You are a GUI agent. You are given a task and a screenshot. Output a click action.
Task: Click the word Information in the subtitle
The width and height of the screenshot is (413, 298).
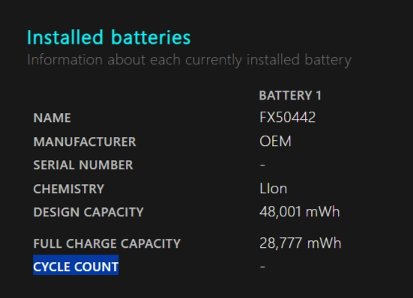[64, 60]
